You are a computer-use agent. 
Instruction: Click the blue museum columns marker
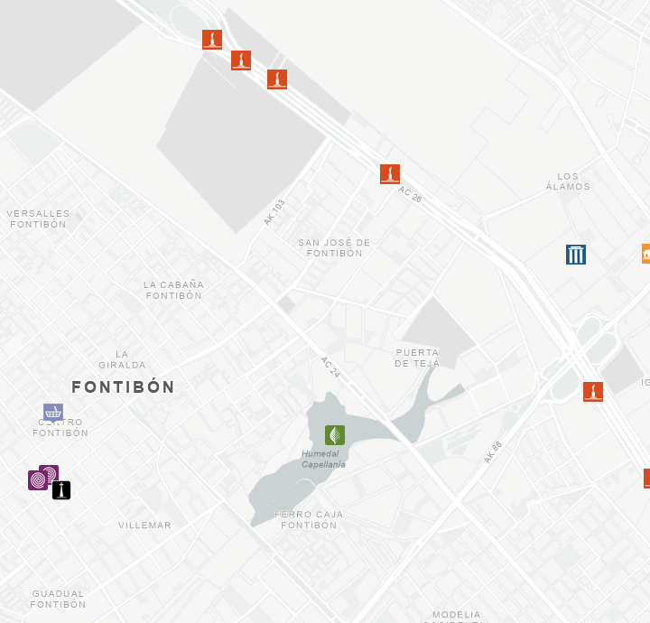point(576,255)
